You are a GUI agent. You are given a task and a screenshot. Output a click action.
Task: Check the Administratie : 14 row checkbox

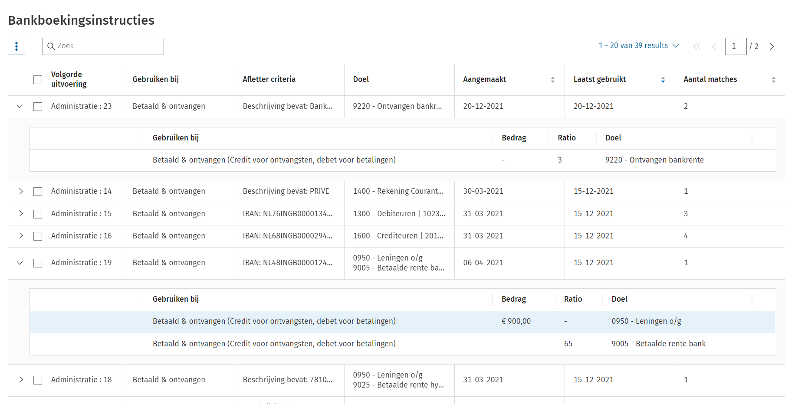(x=38, y=192)
